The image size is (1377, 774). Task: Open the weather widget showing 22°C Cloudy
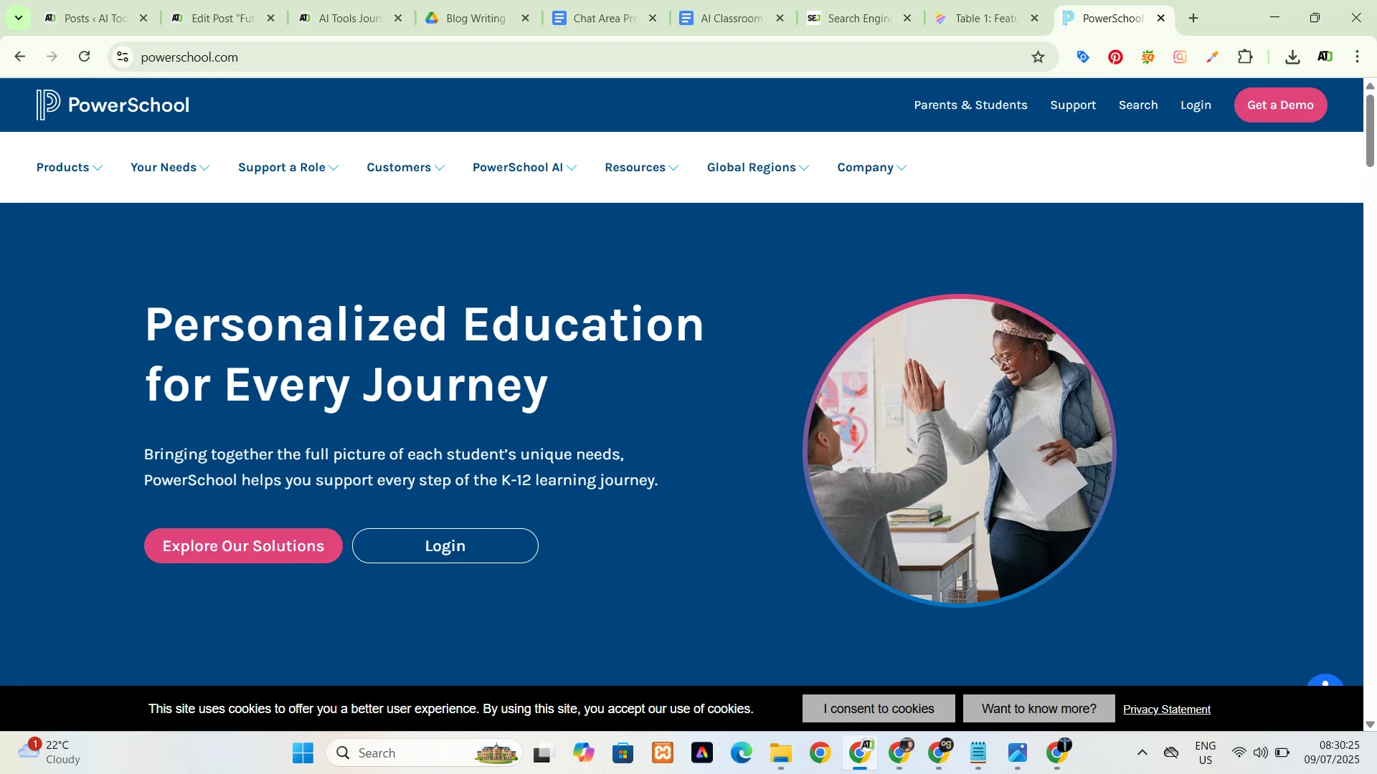(49, 752)
